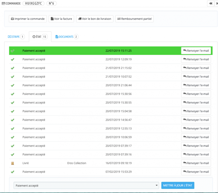Image resolution: width=218 pixels, height=193 pixels.
Task: Click the checkmark icon of 20/07/2019 21:06:44 row
Action: click(x=13, y=85)
